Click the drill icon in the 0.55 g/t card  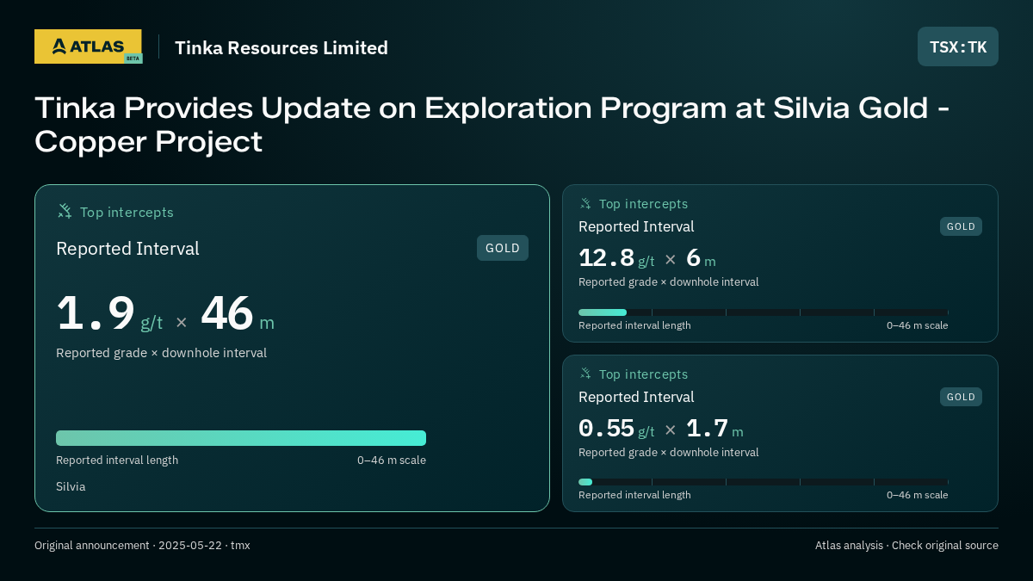(585, 374)
